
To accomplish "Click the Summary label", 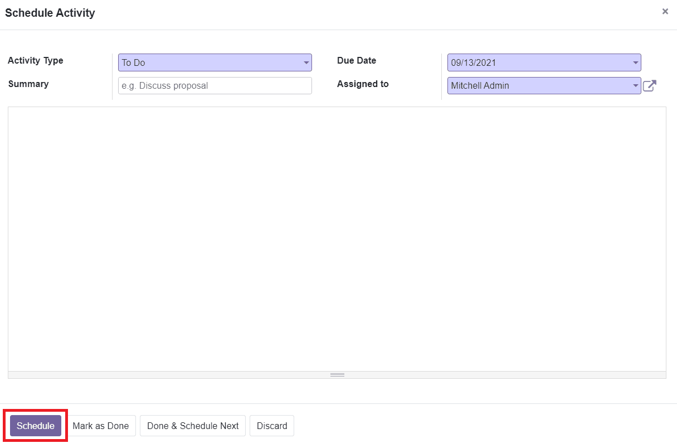I will (x=28, y=84).
